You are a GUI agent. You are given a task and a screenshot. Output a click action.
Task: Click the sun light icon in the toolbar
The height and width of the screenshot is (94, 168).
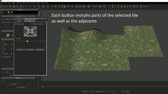pyautogui.click(x=69, y=7)
